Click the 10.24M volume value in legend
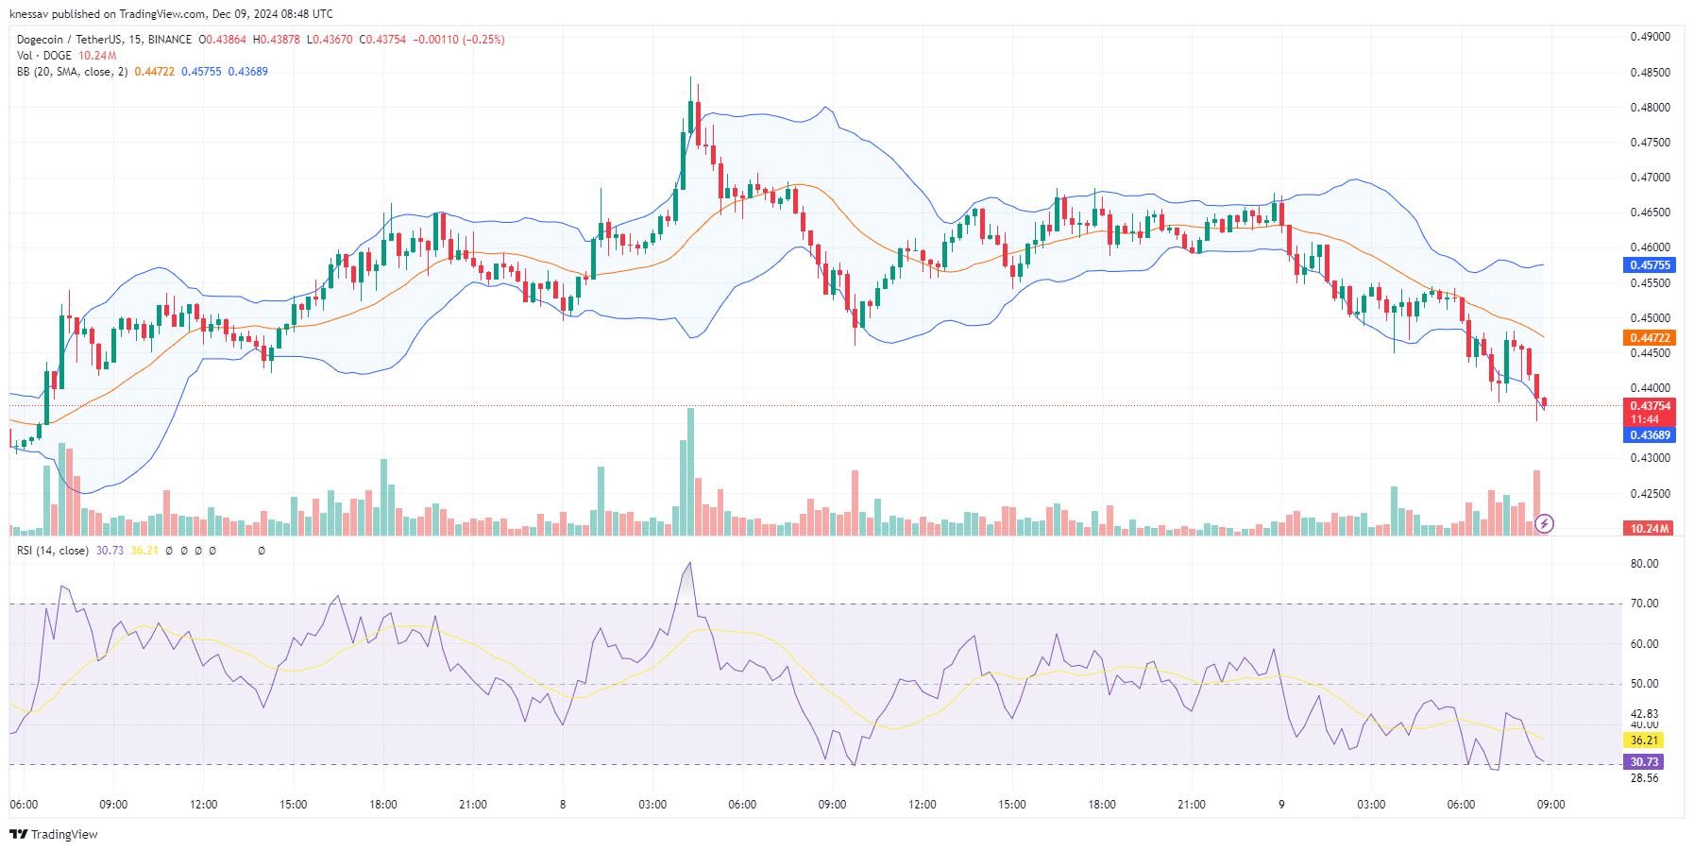 [x=97, y=56]
